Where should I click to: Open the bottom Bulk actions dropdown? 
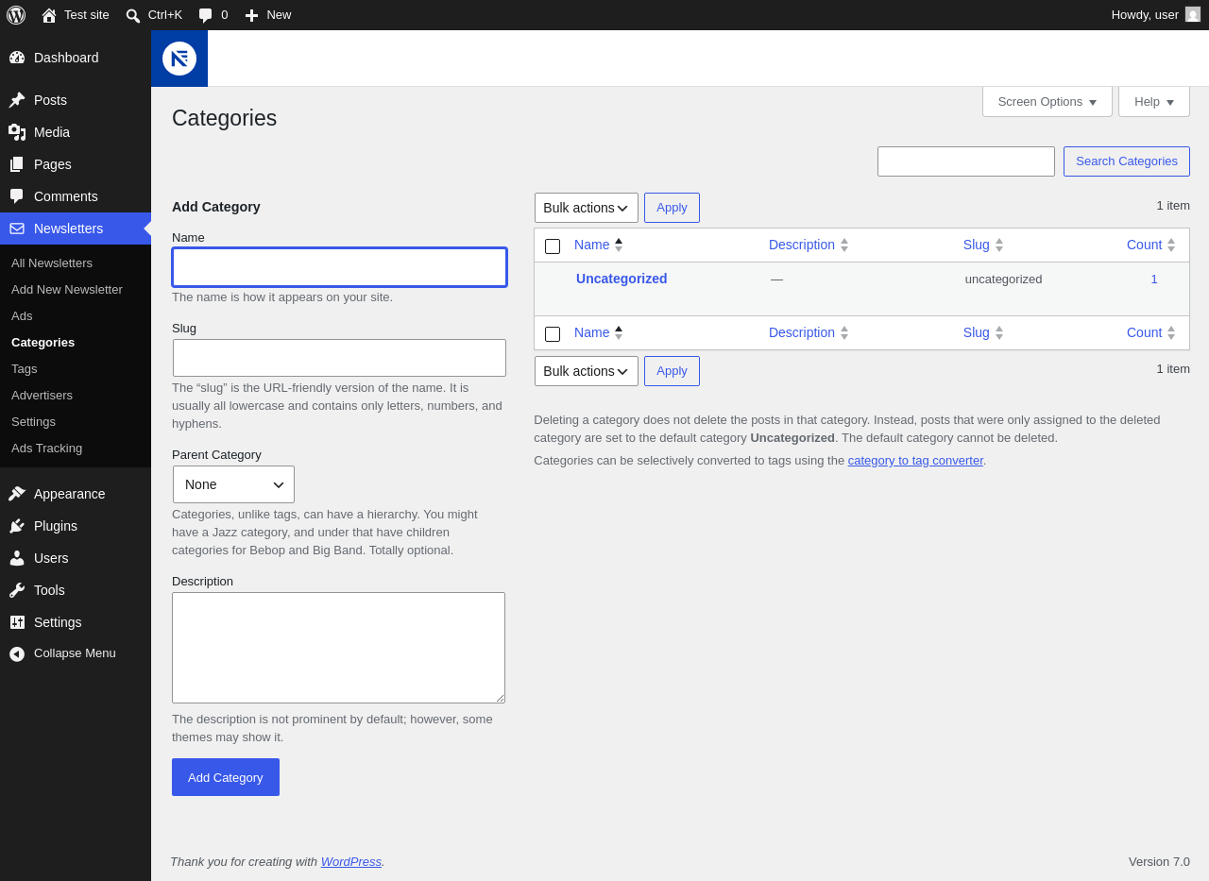587,371
